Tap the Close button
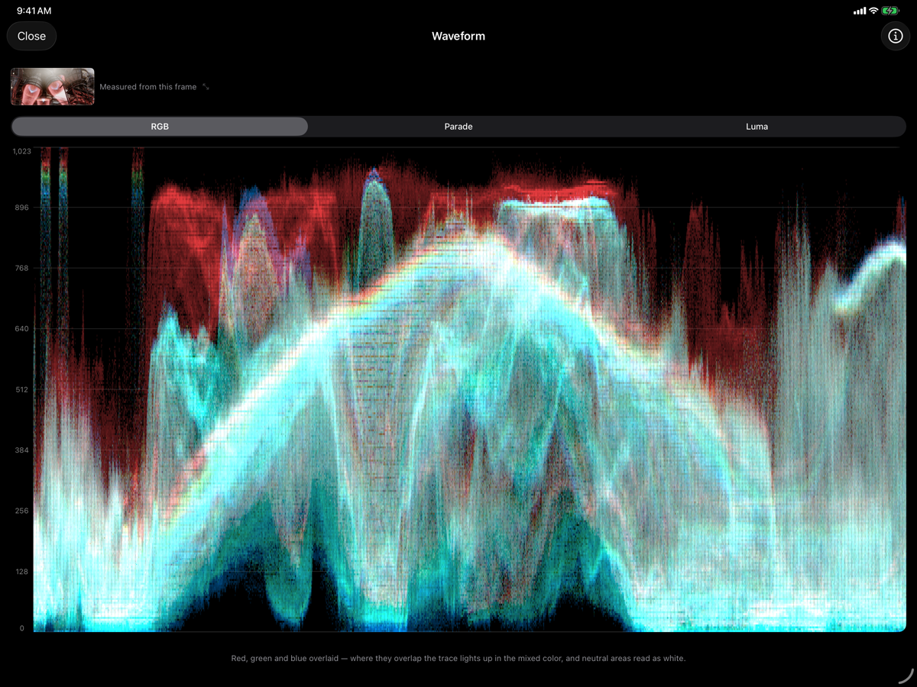Image resolution: width=917 pixels, height=687 pixels. tap(31, 36)
